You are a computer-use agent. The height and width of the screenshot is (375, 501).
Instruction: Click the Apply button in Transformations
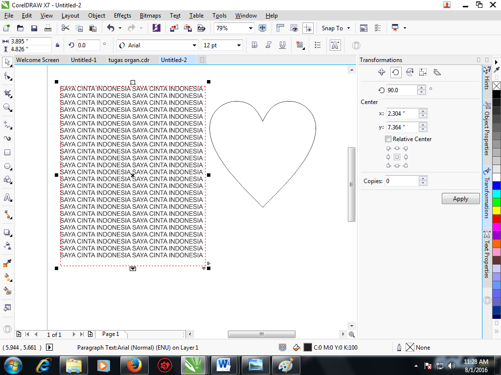click(x=460, y=198)
